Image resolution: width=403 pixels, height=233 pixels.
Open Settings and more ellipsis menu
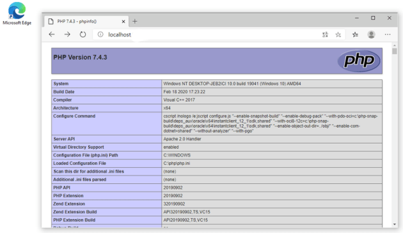point(388,34)
